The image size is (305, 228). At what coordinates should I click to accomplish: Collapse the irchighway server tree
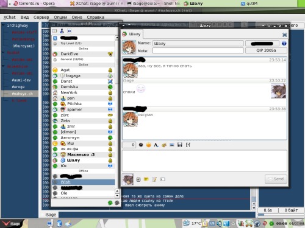tap(3, 25)
